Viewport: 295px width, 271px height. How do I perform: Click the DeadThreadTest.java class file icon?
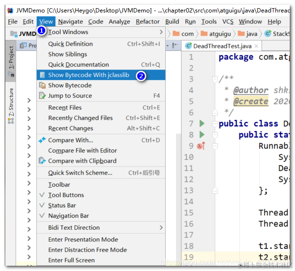pyautogui.click(x=188, y=46)
